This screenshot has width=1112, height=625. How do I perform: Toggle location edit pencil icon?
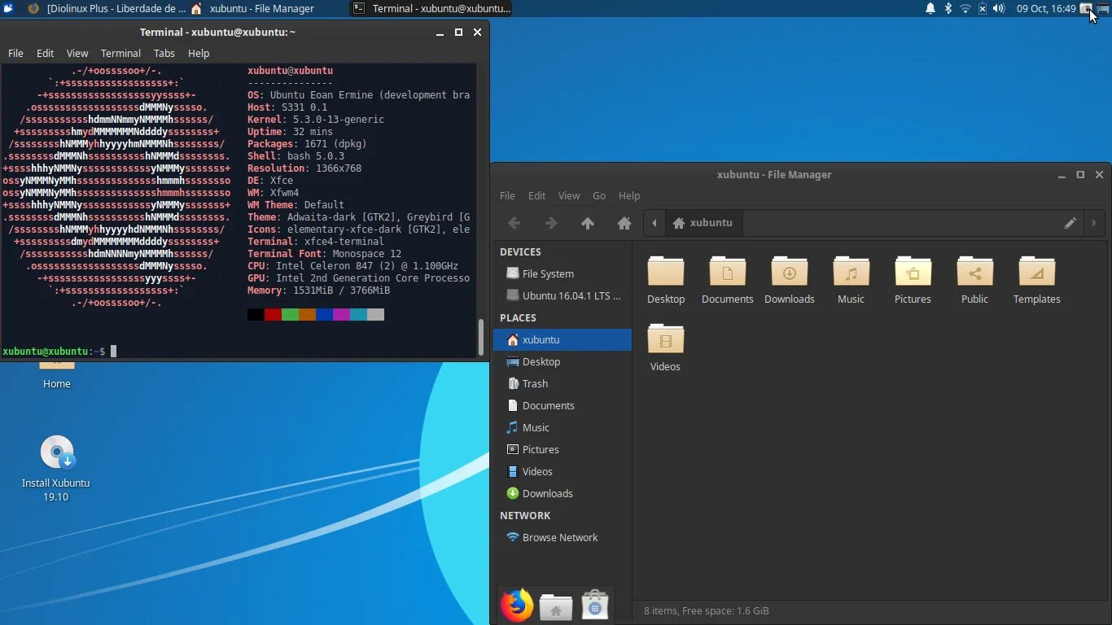(1070, 223)
